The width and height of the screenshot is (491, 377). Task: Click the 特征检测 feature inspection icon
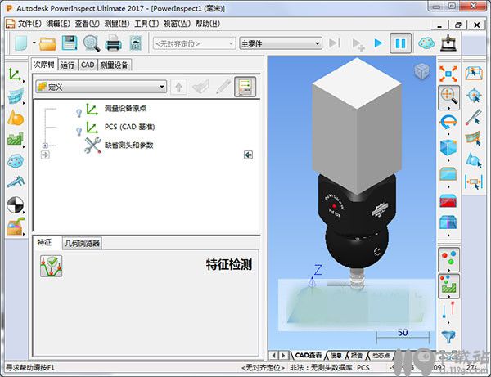click(x=51, y=267)
